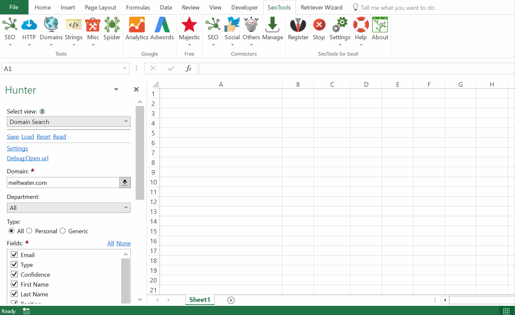Viewport: 515px width, 315px height.
Task: Uncheck the Type field checkbox
Action: click(14, 264)
